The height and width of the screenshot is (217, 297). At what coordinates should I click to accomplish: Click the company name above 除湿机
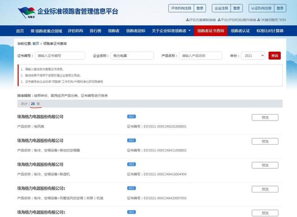(40, 165)
